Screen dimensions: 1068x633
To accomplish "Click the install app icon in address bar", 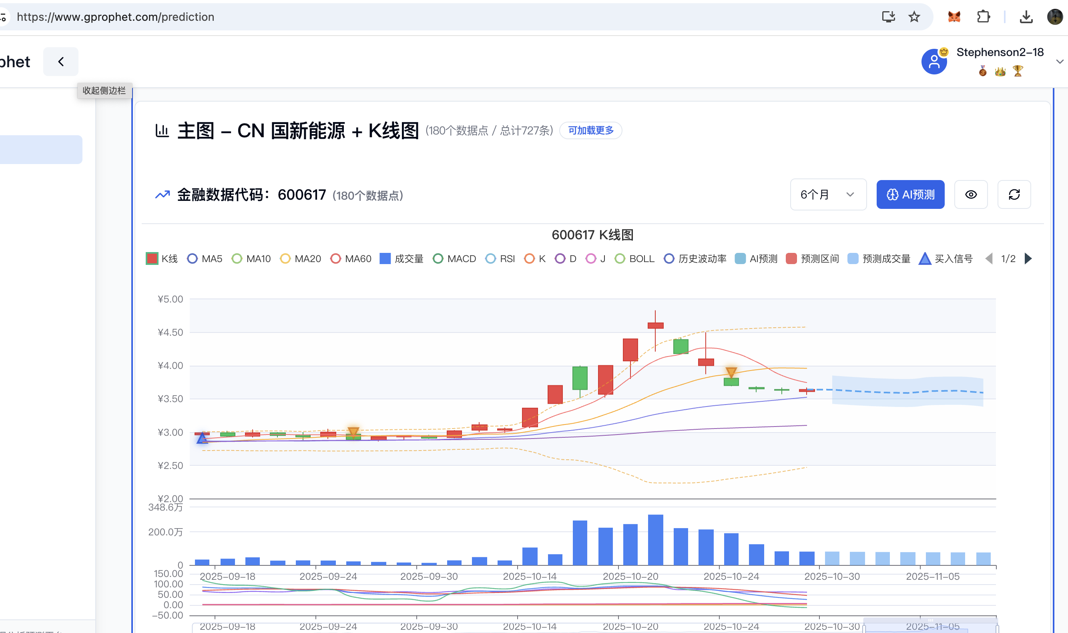I will (888, 17).
